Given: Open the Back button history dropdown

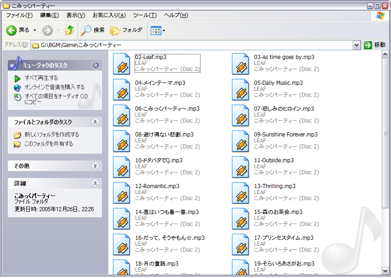Looking at the screenshot, I should 35,30.
